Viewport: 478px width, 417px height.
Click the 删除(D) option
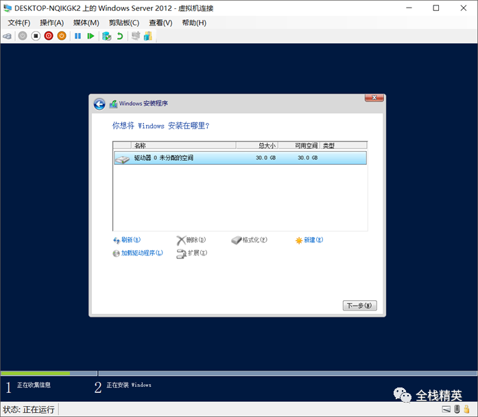tap(191, 240)
